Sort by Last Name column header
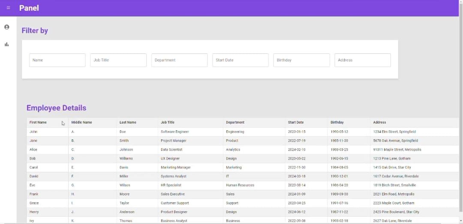 click(x=128, y=123)
